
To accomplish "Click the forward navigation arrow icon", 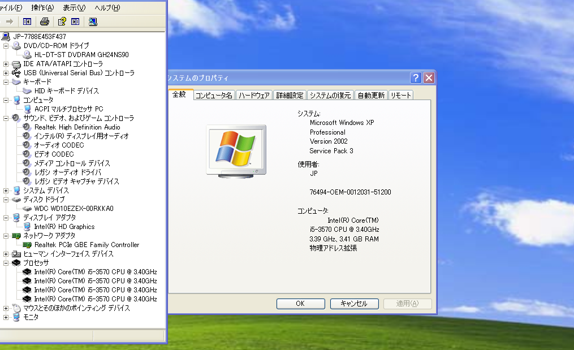I will tap(10, 21).
